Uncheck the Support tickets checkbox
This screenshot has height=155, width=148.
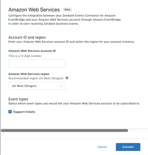pos(10,112)
